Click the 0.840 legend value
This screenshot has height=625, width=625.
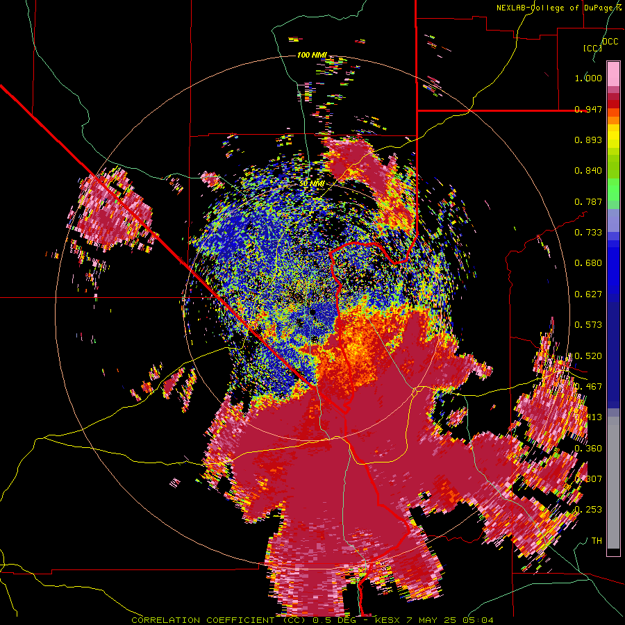click(588, 171)
